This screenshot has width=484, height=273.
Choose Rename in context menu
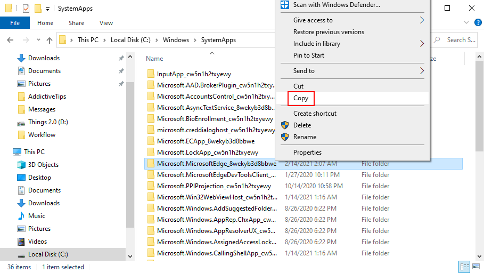click(x=352, y=137)
